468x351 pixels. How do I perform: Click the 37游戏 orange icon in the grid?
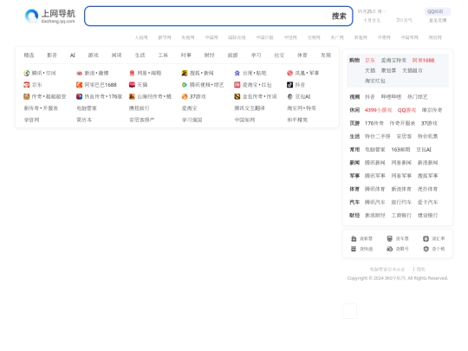[185, 96]
